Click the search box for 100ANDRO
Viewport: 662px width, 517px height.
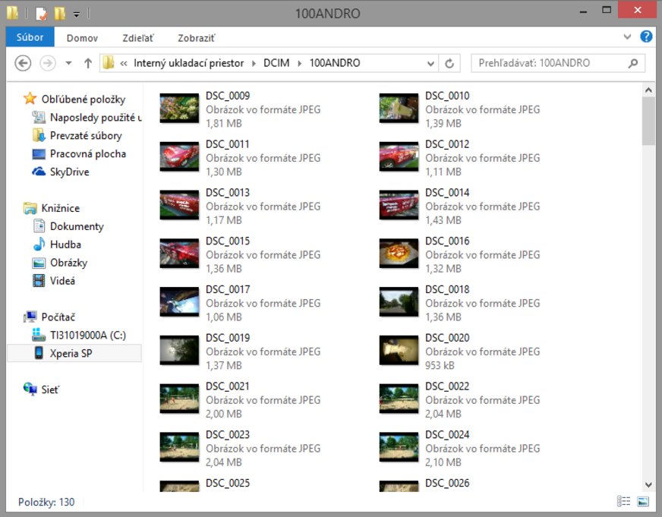[547, 64]
